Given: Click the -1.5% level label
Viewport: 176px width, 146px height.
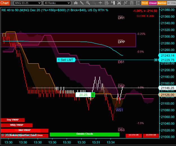Looking at the screenshot, I should click(140, 123).
